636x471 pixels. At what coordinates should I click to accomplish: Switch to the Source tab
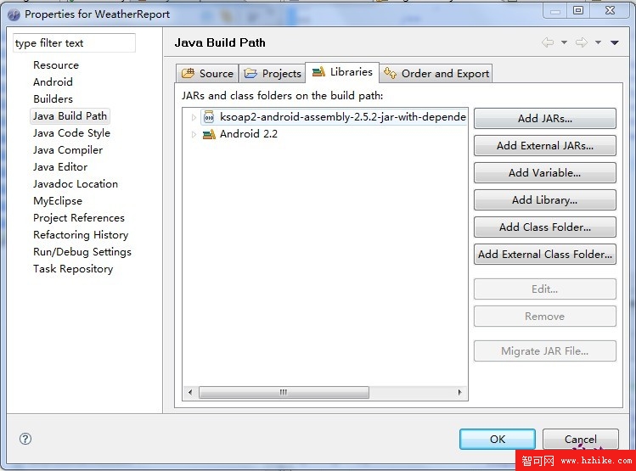pos(207,73)
